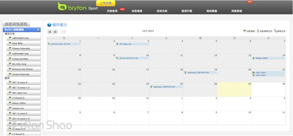The width and height of the screenshot is (293, 136).
Task: Open workout-1387455154 event on December 19
Action: [200, 73]
